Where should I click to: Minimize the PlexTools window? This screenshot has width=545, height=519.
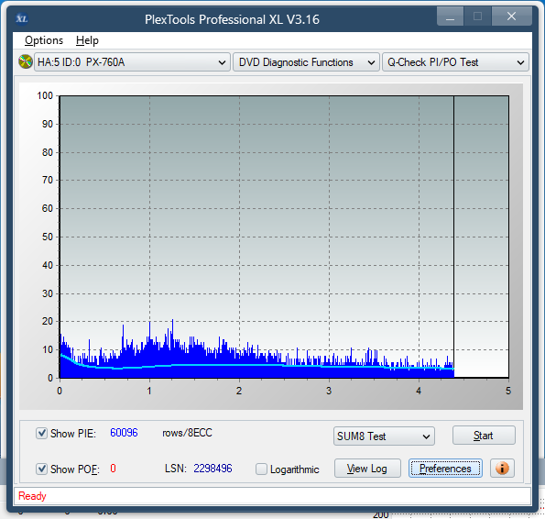point(450,17)
